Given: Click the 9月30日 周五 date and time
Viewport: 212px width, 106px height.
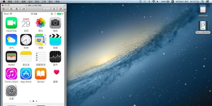Looking at the screenshot, I should (x=187, y=2).
